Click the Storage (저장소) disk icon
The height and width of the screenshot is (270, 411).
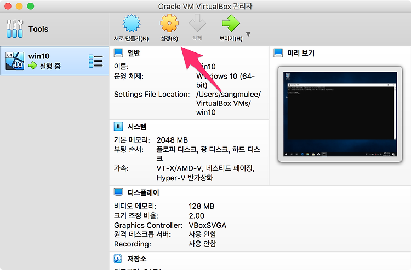[118, 259]
